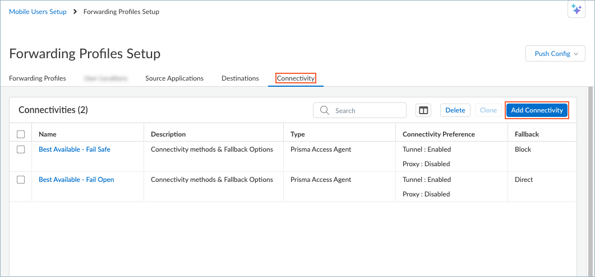Click the breadcrumb chevron separator
The width and height of the screenshot is (595, 277).
coord(75,12)
